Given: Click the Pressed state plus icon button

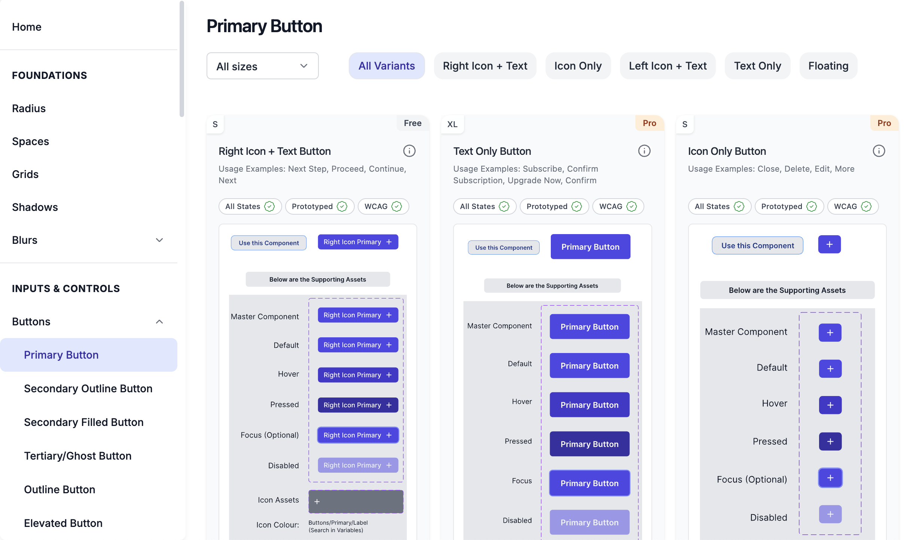Looking at the screenshot, I should (830, 441).
